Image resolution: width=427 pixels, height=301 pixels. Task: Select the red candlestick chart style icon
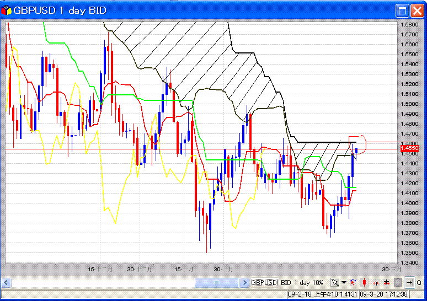[x=364, y=282]
